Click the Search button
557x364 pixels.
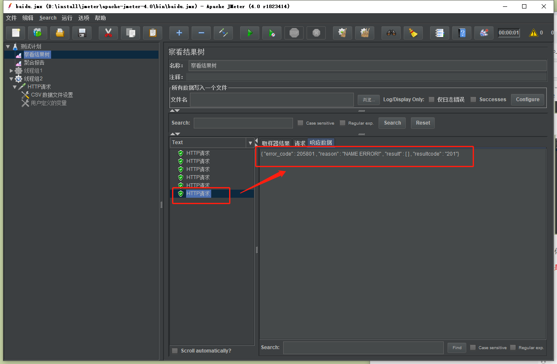[x=392, y=123]
